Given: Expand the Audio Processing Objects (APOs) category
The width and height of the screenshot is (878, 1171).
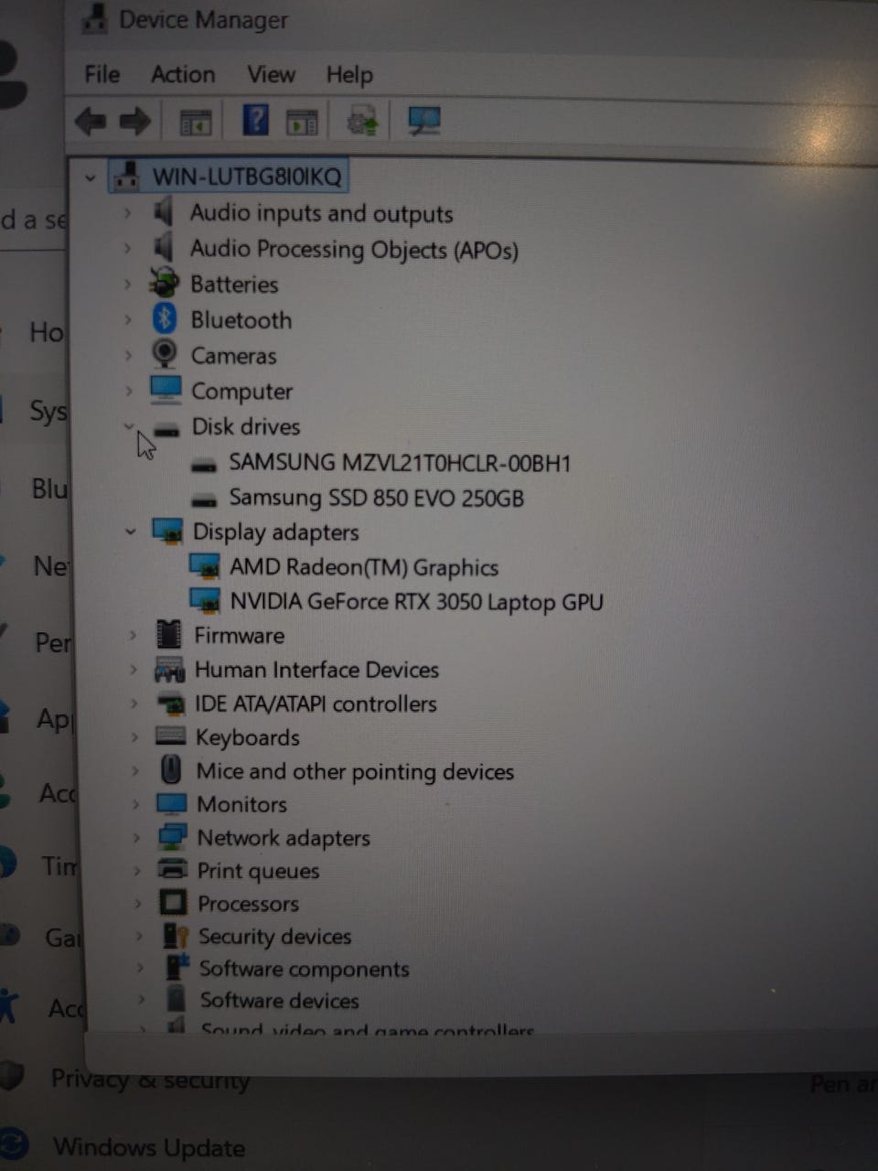Looking at the screenshot, I should click(x=127, y=249).
